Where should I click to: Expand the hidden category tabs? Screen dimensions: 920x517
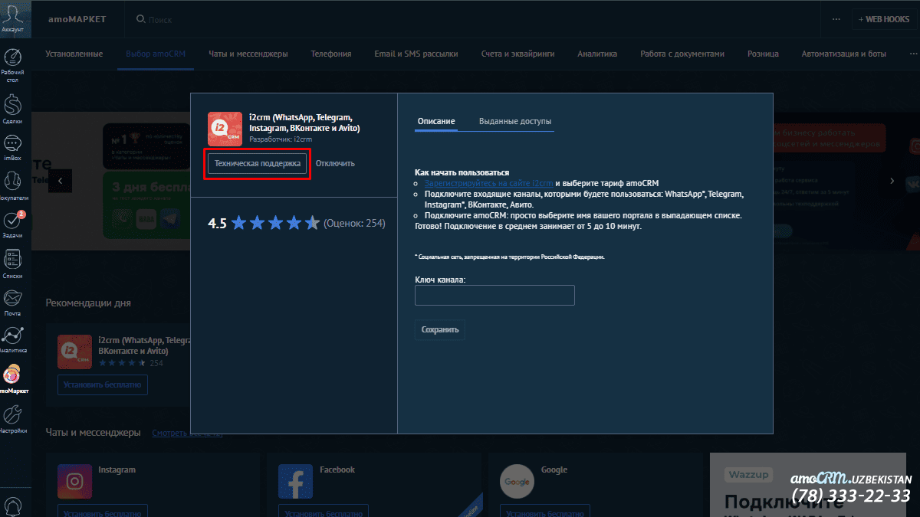click(x=912, y=54)
